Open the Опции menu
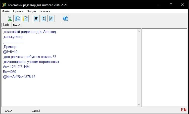The height and width of the screenshot is (114, 189). [x=31, y=11]
